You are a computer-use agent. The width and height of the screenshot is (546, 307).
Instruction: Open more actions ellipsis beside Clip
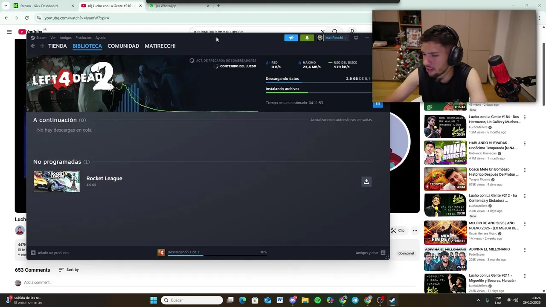415,231
